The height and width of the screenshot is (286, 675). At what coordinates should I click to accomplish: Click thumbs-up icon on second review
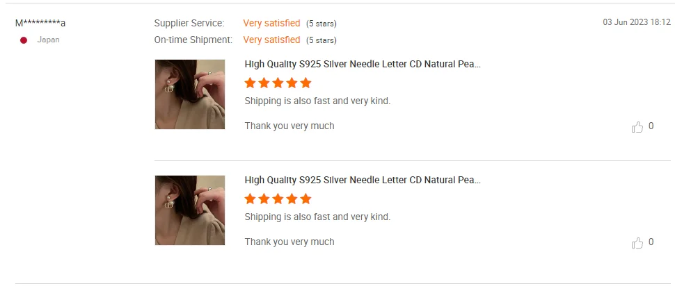(x=637, y=243)
